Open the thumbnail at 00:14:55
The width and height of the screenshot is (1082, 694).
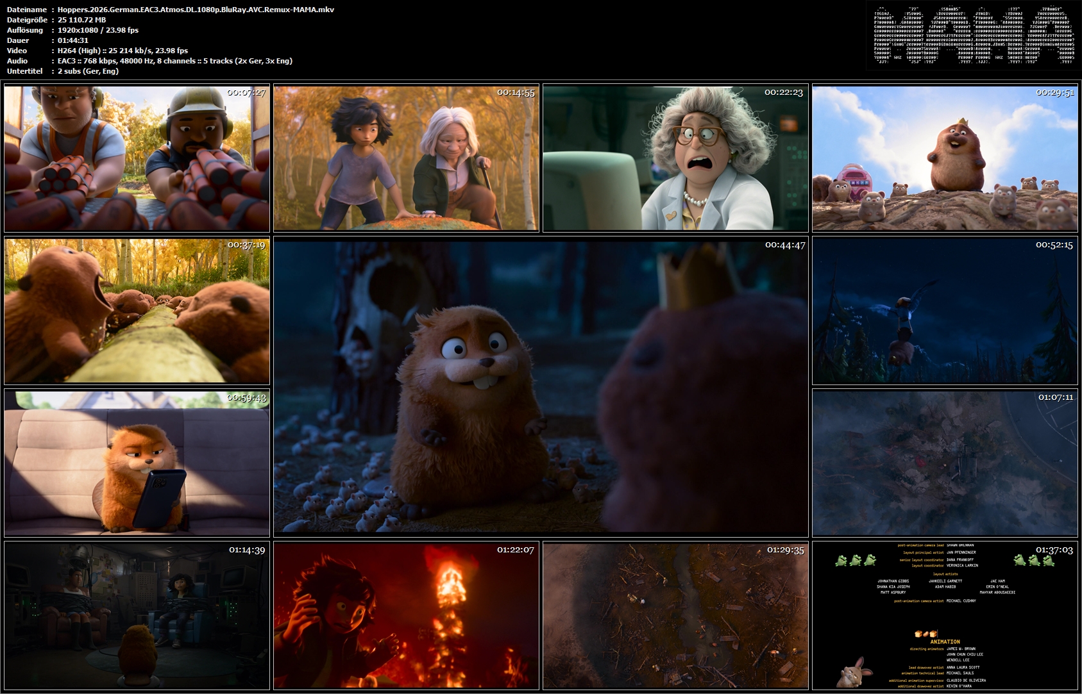(406, 158)
